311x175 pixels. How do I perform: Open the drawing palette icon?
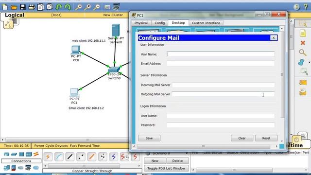point(107,7)
